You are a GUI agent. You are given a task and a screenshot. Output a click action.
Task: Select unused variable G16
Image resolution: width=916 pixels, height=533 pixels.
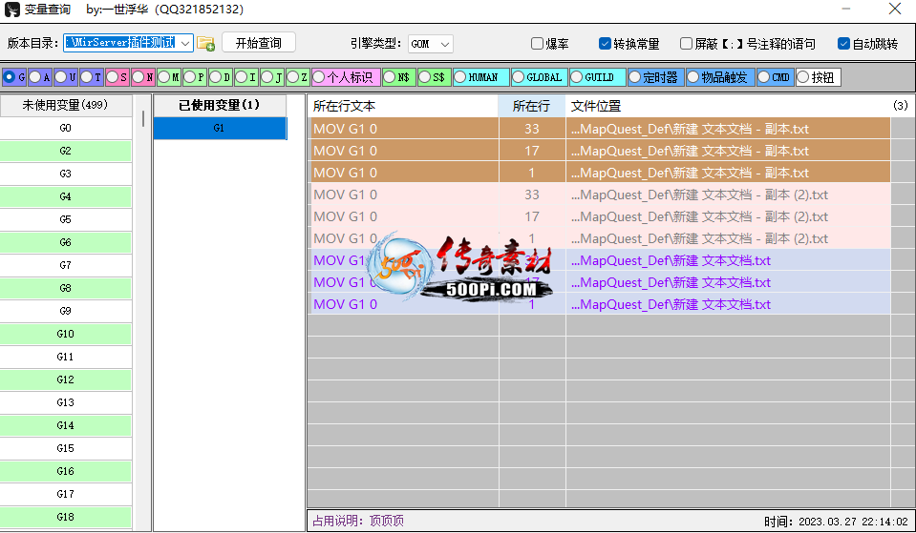coord(65,471)
